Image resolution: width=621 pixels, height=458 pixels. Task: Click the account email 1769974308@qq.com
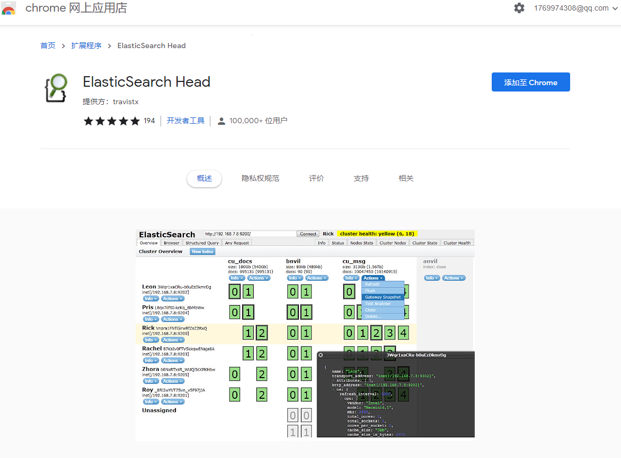pos(571,8)
